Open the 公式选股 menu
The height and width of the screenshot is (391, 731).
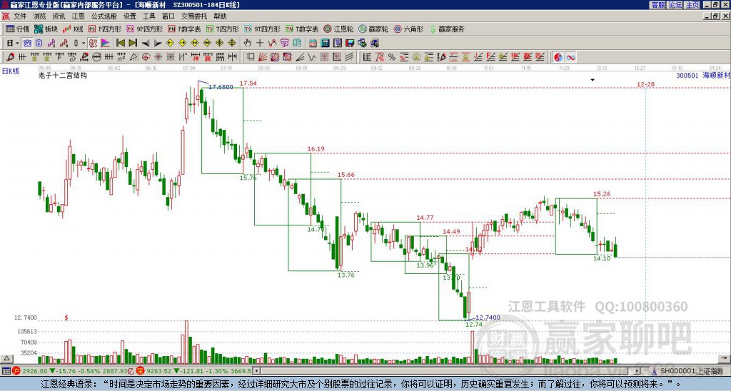104,16
